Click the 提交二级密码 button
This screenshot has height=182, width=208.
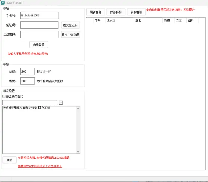(x=70, y=35)
